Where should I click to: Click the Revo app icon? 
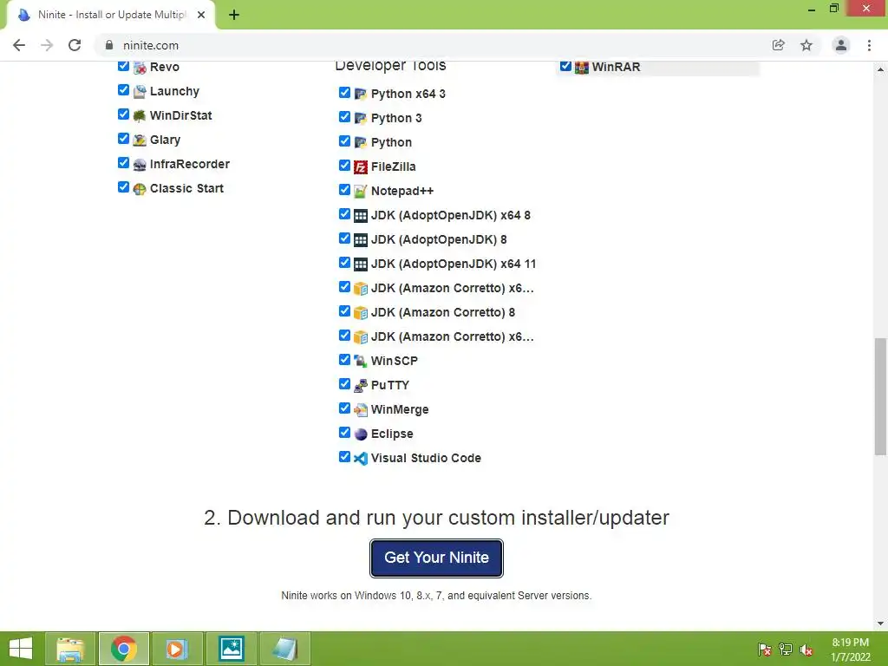tap(140, 68)
